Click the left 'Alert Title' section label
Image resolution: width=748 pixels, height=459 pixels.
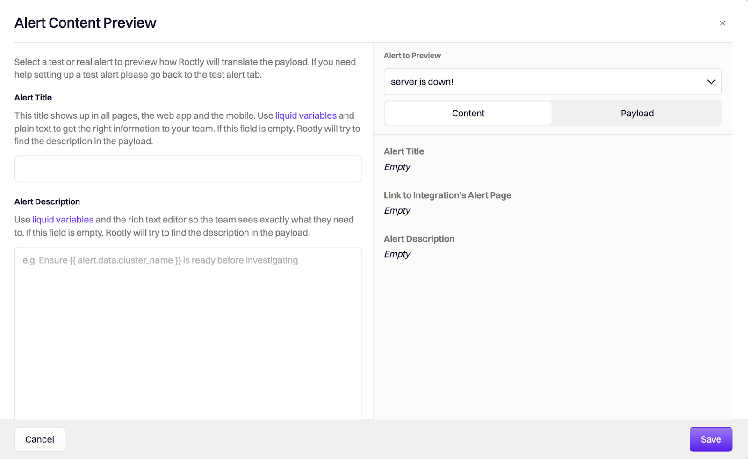pyautogui.click(x=33, y=98)
